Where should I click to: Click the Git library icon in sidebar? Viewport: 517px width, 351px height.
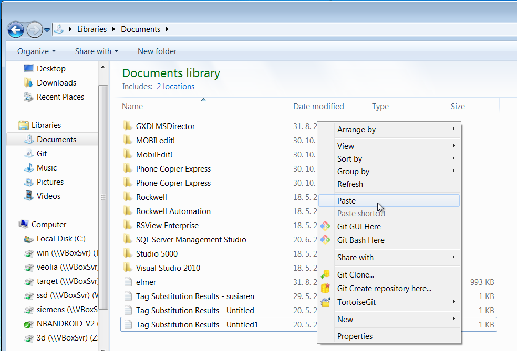click(x=29, y=154)
